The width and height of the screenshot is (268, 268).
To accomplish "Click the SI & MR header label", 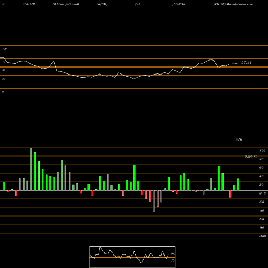I will pos(28,4).
